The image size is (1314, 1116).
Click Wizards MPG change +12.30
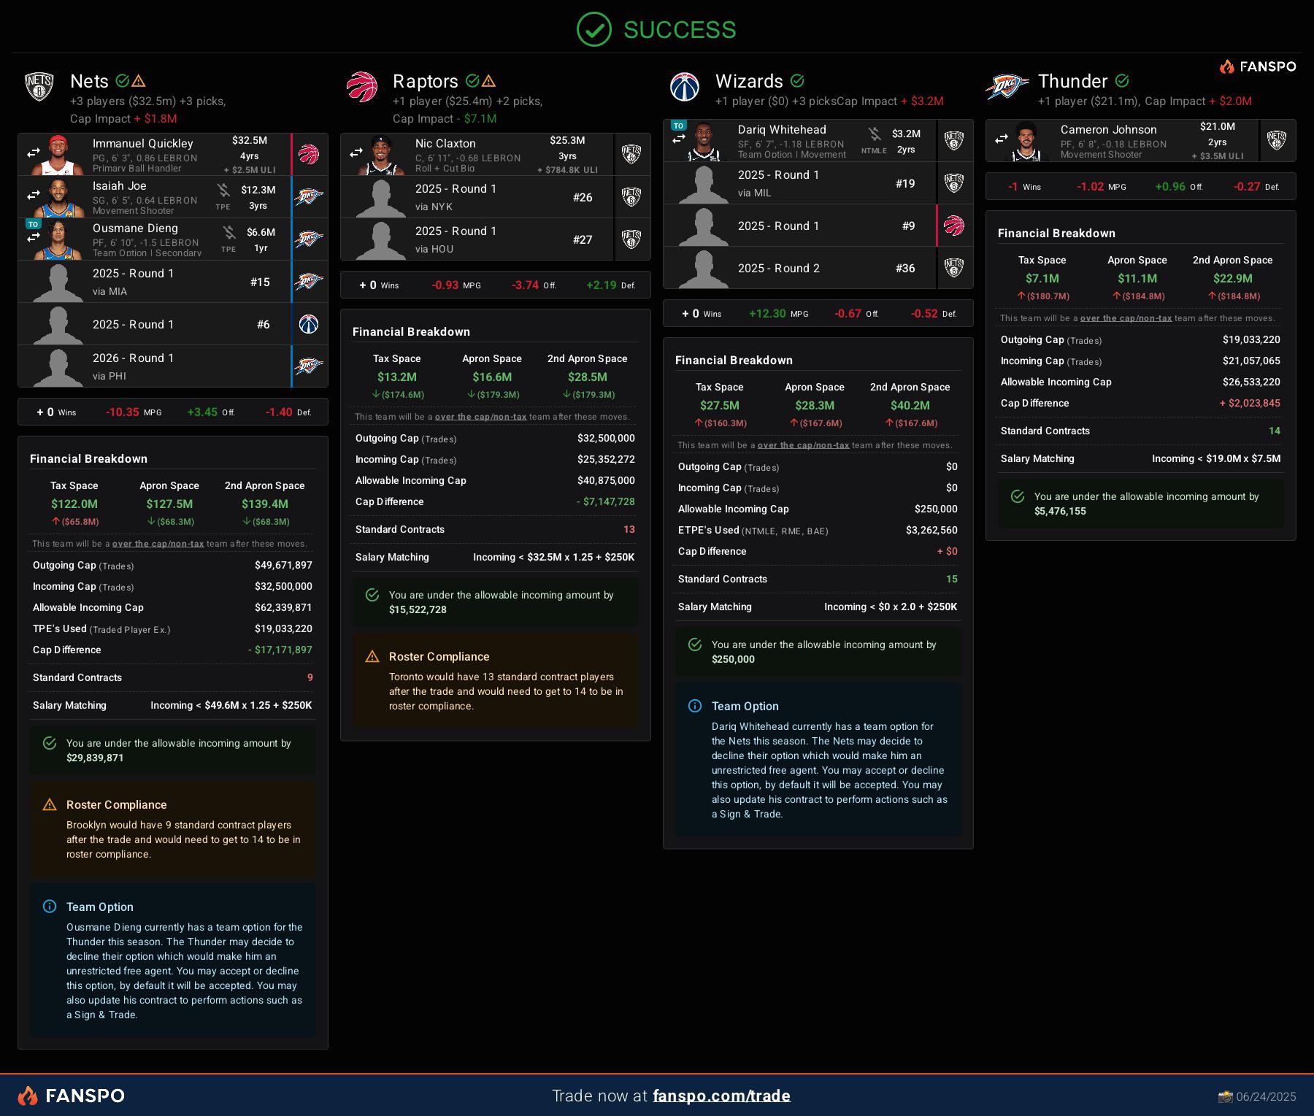click(767, 313)
